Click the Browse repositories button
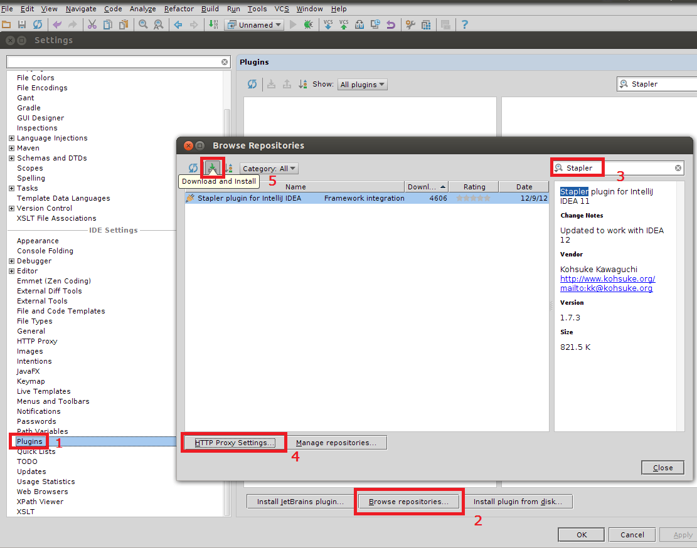Screen dimensions: 697x548 coord(408,502)
